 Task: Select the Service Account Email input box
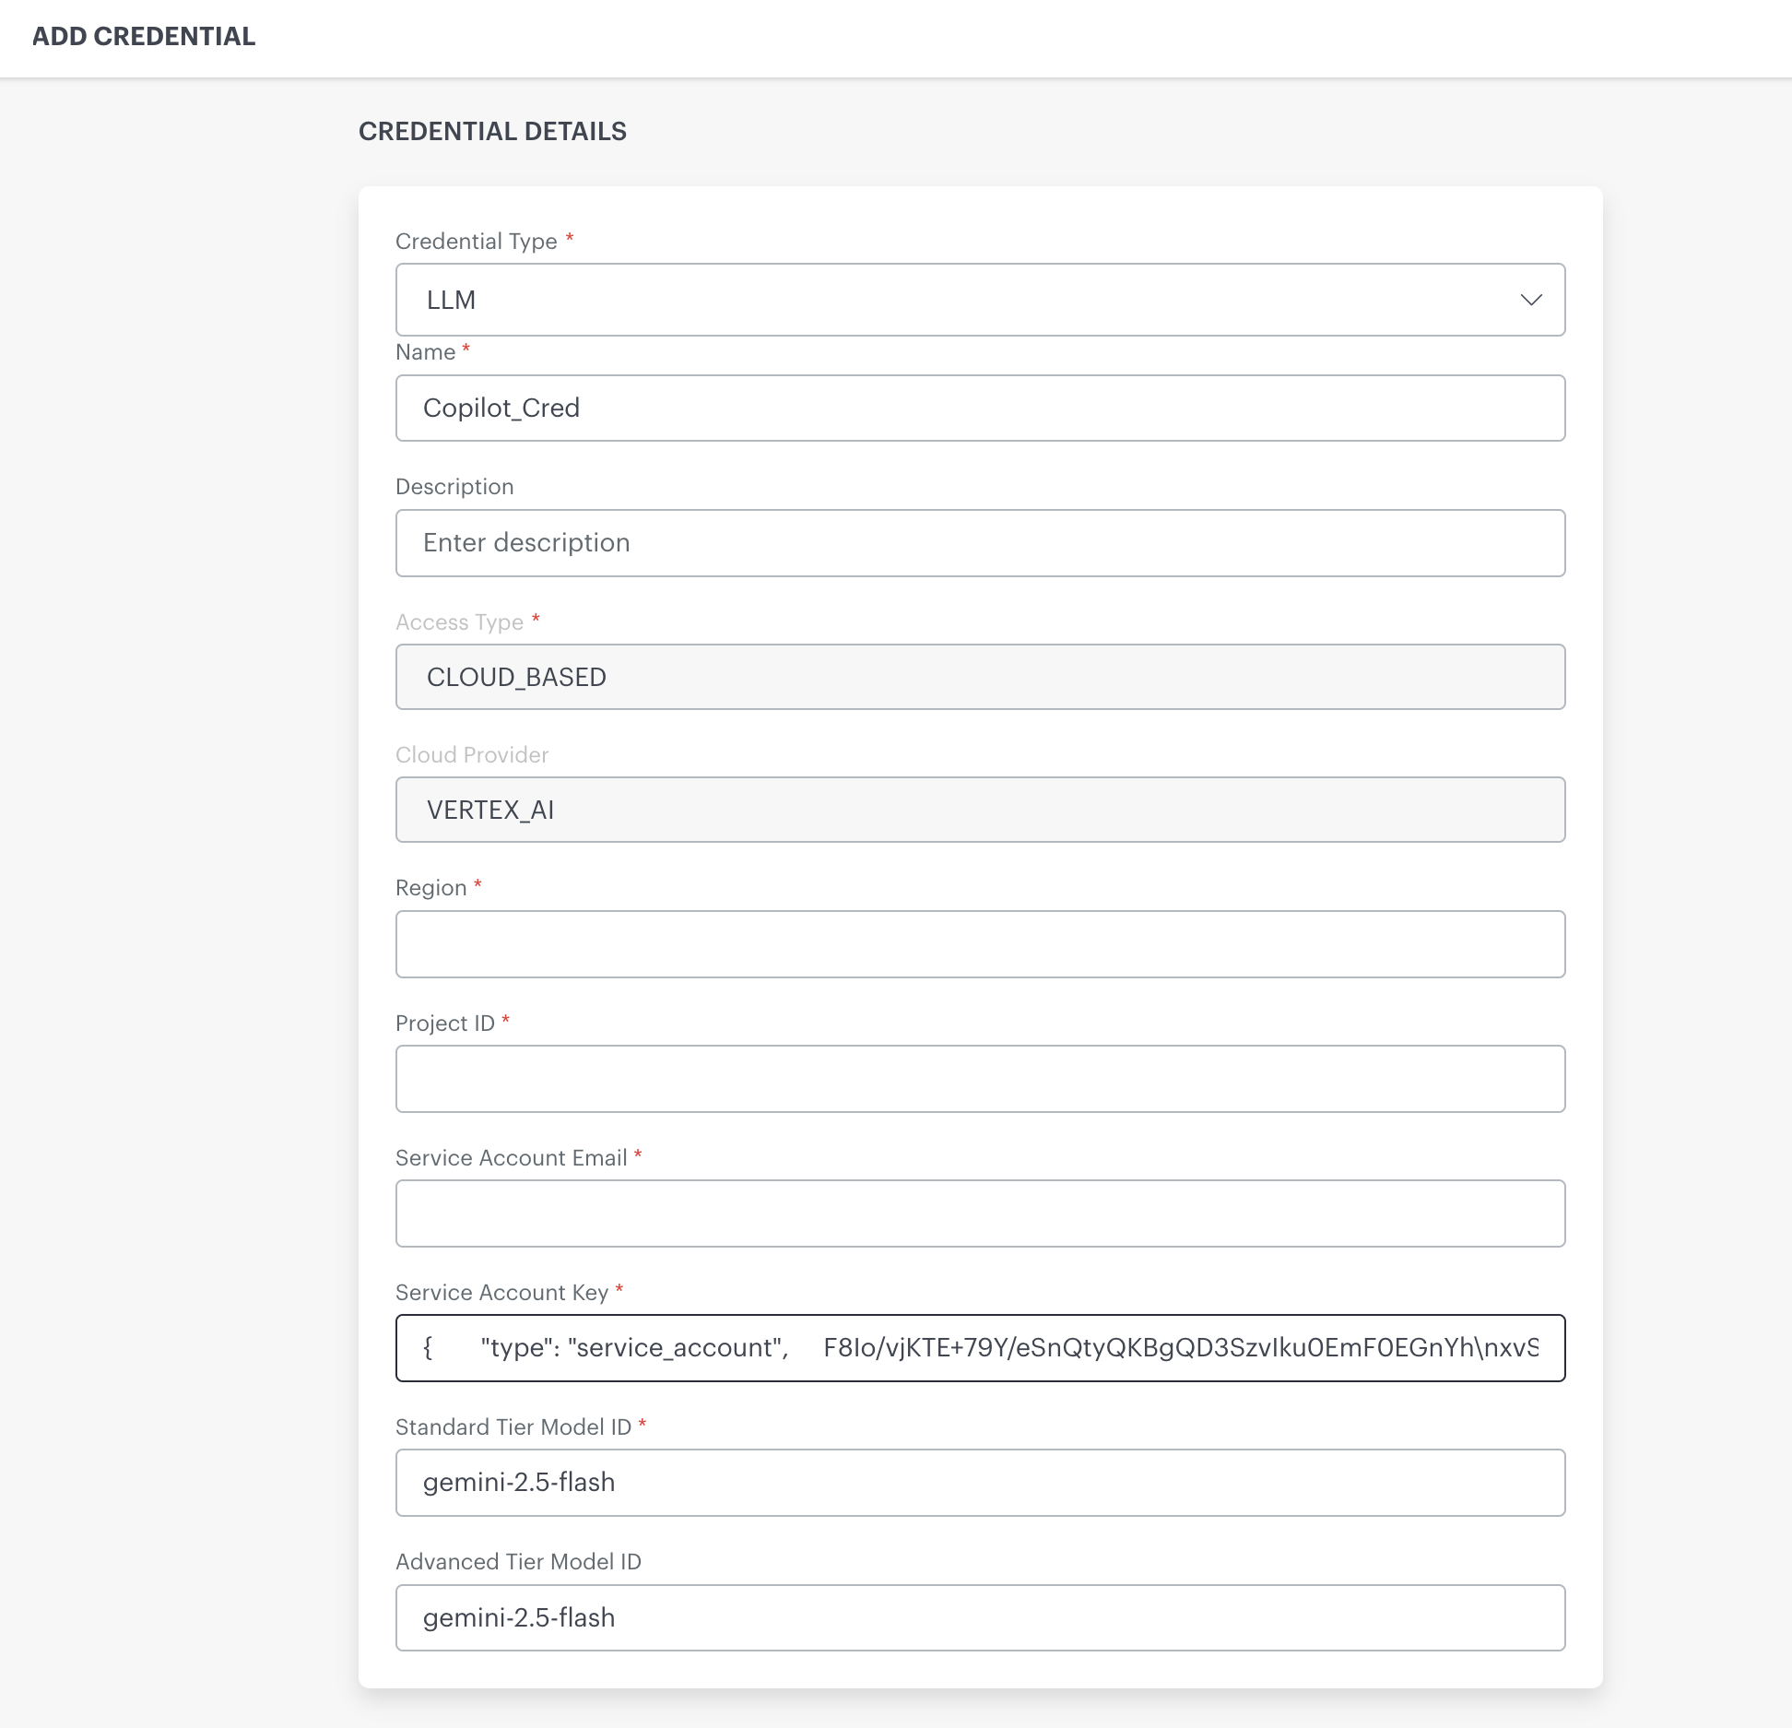(x=979, y=1213)
